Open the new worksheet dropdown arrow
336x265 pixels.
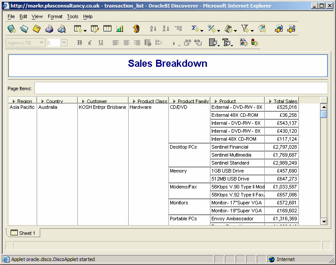pos(85,31)
